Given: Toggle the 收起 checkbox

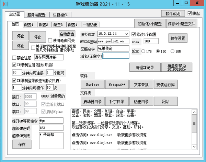Looking at the screenshot, I should [190, 14].
